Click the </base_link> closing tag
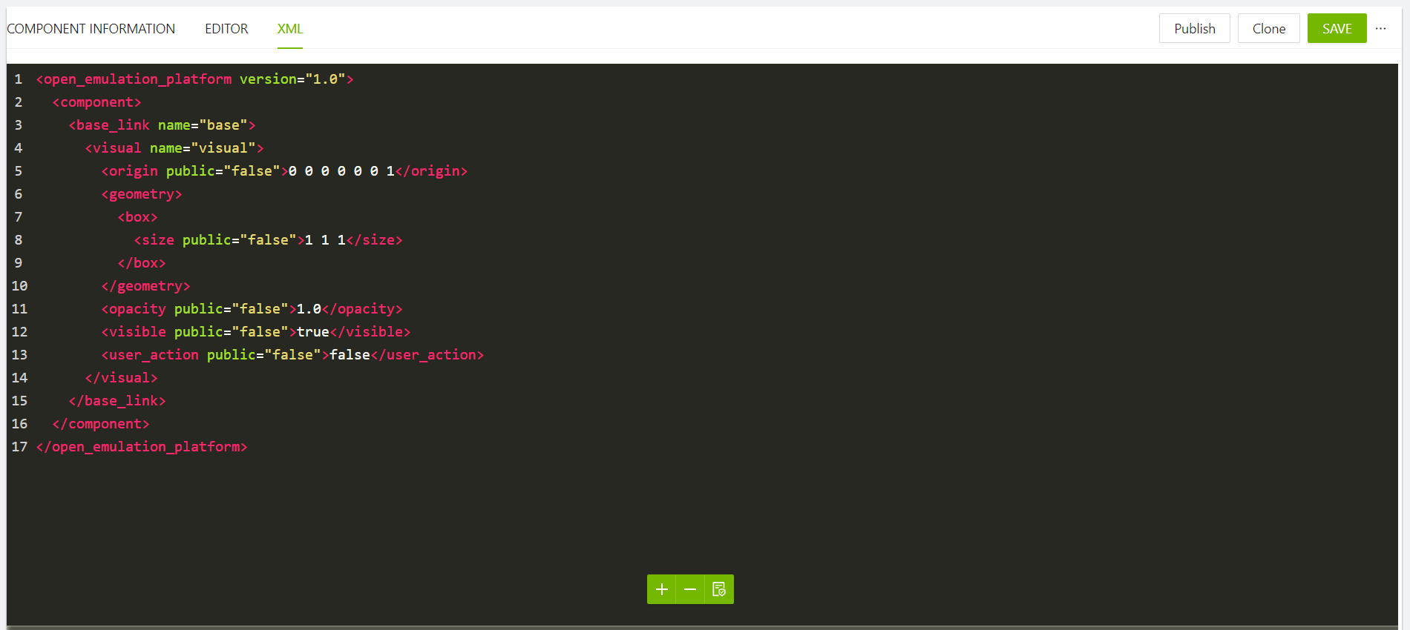The image size is (1410, 630). 117,400
